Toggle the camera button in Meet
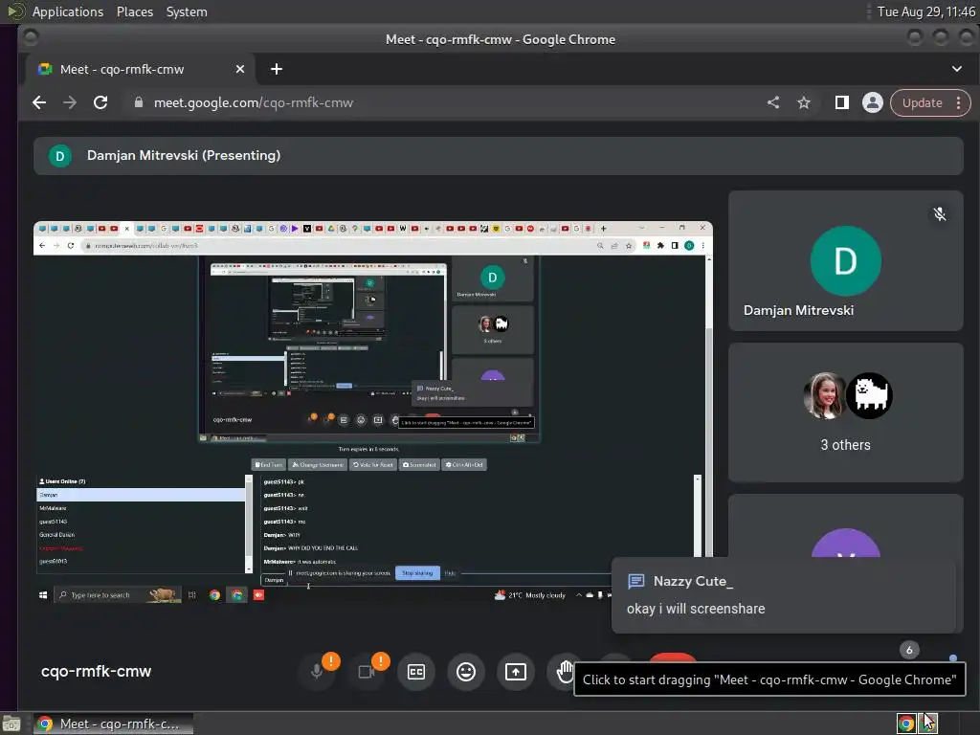Image resolution: width=980 pixels, height=735 pixels. (367, 672)
